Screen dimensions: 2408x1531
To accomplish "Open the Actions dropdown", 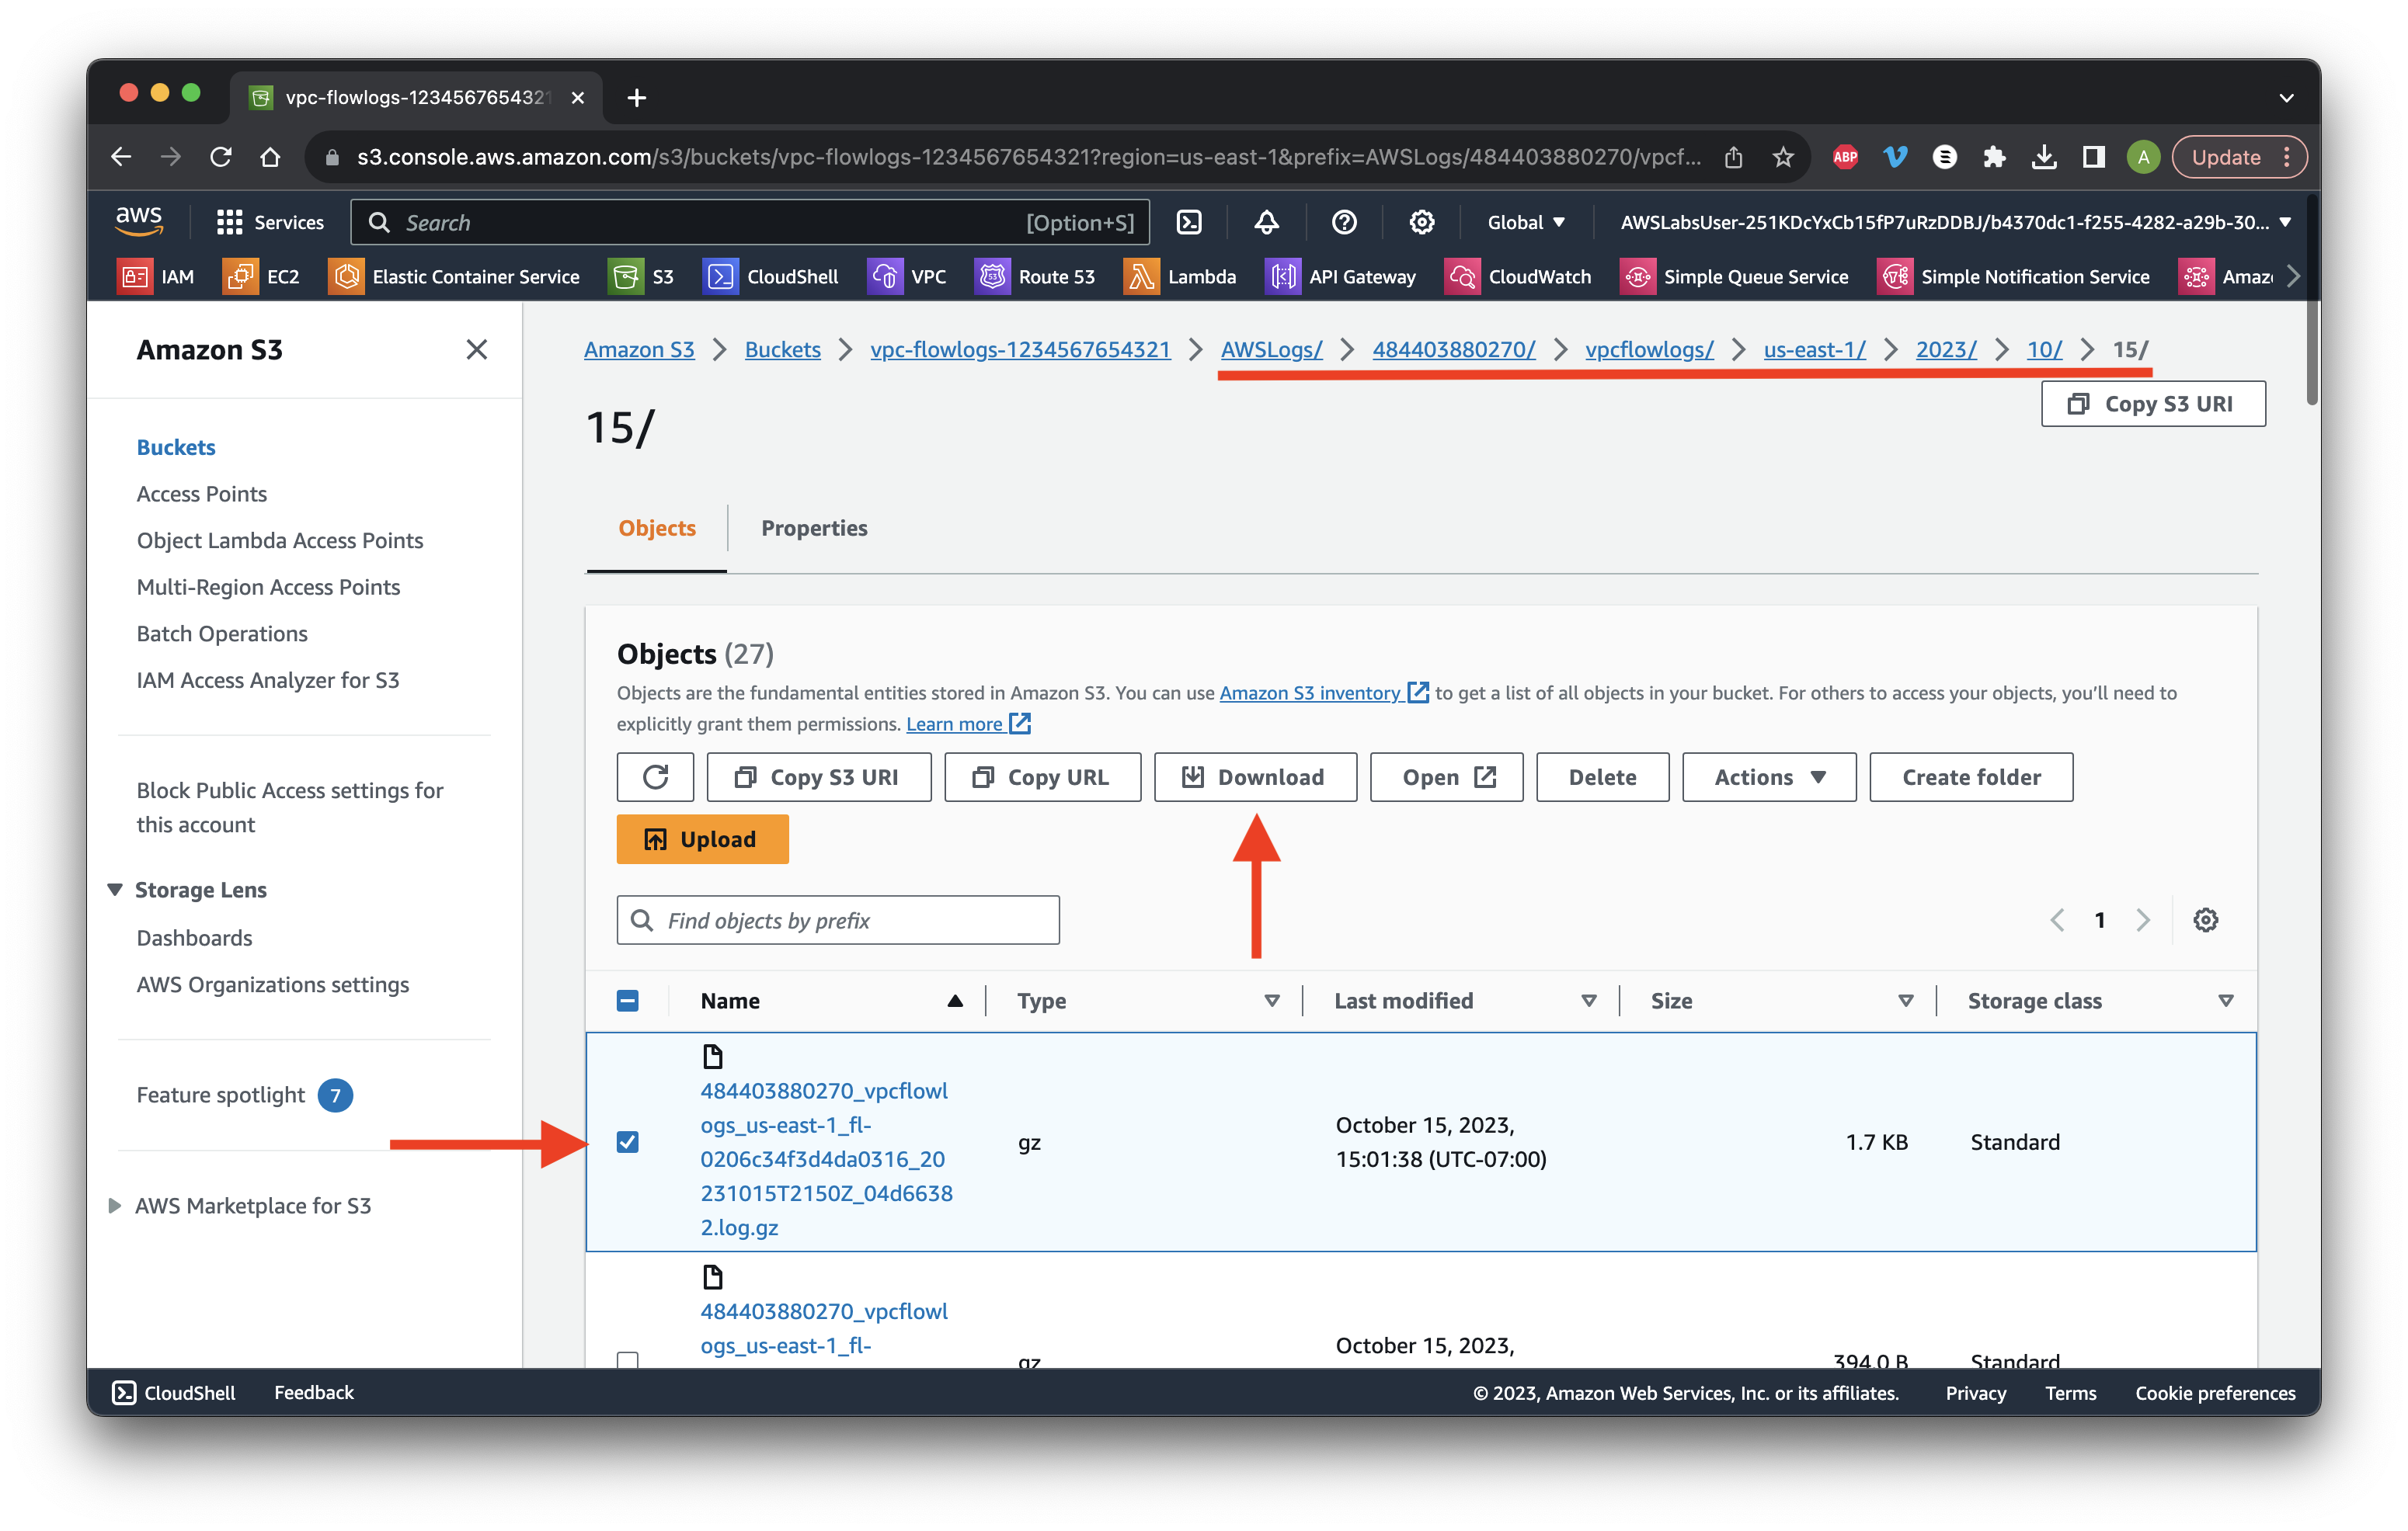I will click(1768, 776).
